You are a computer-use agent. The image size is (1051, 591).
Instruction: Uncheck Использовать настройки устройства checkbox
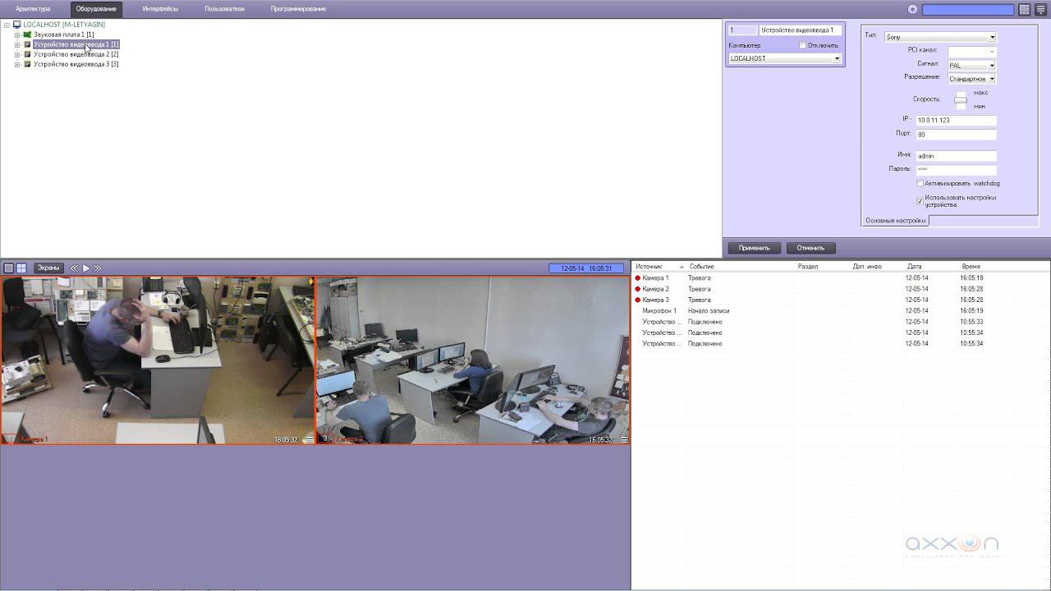(x=920, y=200)
